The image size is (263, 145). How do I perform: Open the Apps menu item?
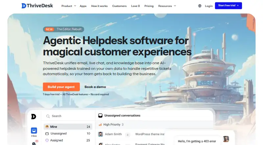click(83, 6)
